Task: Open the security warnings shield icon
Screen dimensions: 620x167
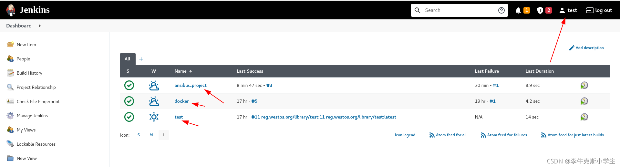Action: tap(540, 10)
